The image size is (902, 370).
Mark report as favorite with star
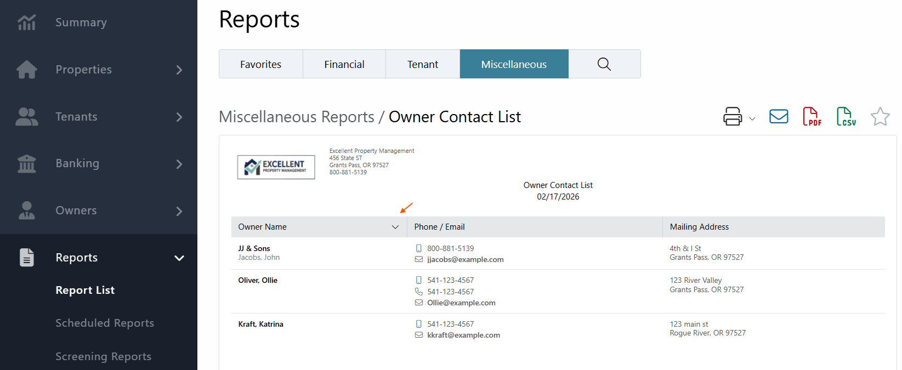pyautogui.click(x=880, y=116)
